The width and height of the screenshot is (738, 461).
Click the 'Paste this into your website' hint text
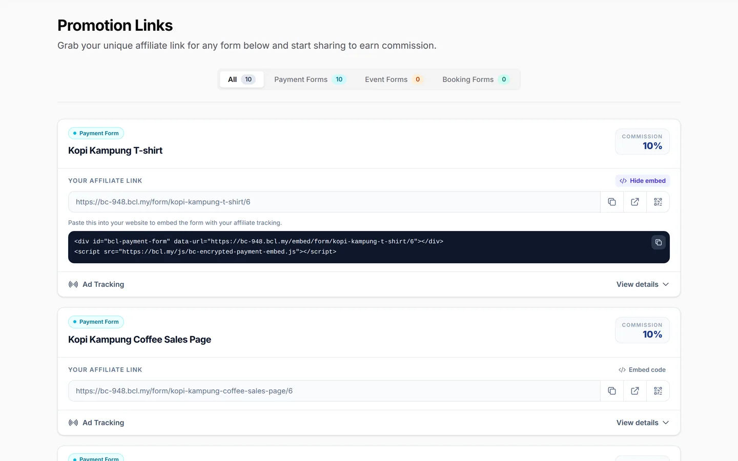pyautogui.click(x=175, y=223)
